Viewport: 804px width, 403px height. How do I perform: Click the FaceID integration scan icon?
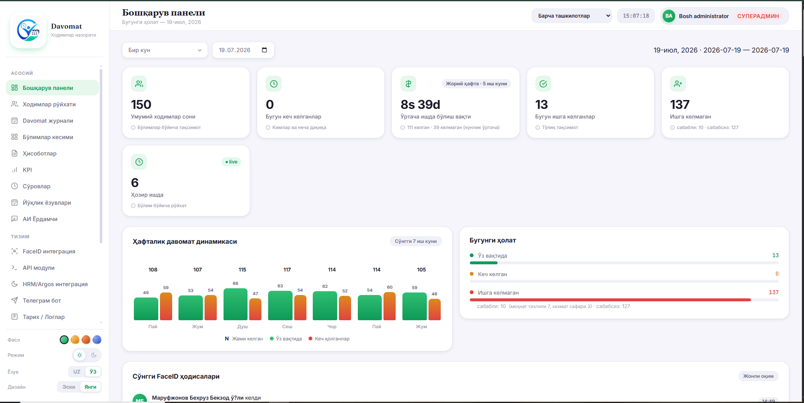(14, 251)
